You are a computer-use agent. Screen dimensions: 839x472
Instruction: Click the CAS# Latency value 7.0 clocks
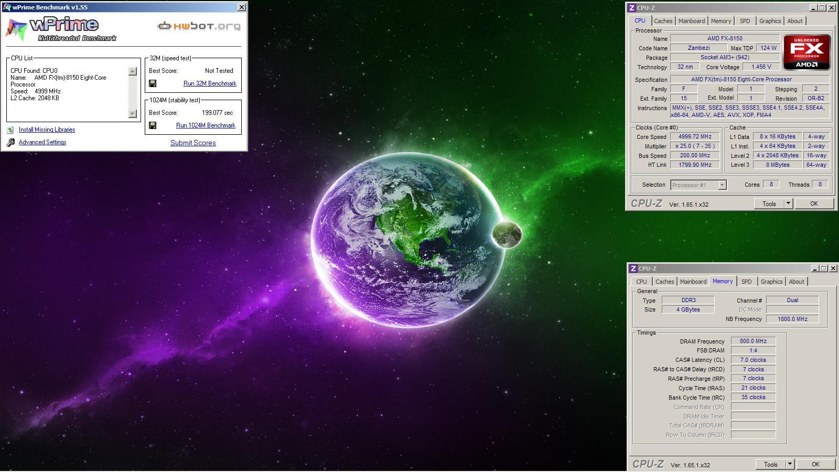click(x=753, y=360)
